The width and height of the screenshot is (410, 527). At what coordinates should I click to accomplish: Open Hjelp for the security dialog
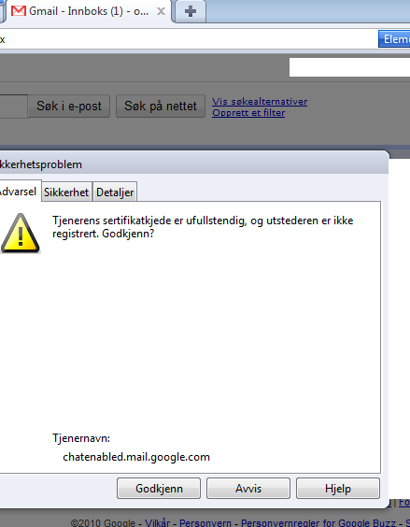coord(338,489)
